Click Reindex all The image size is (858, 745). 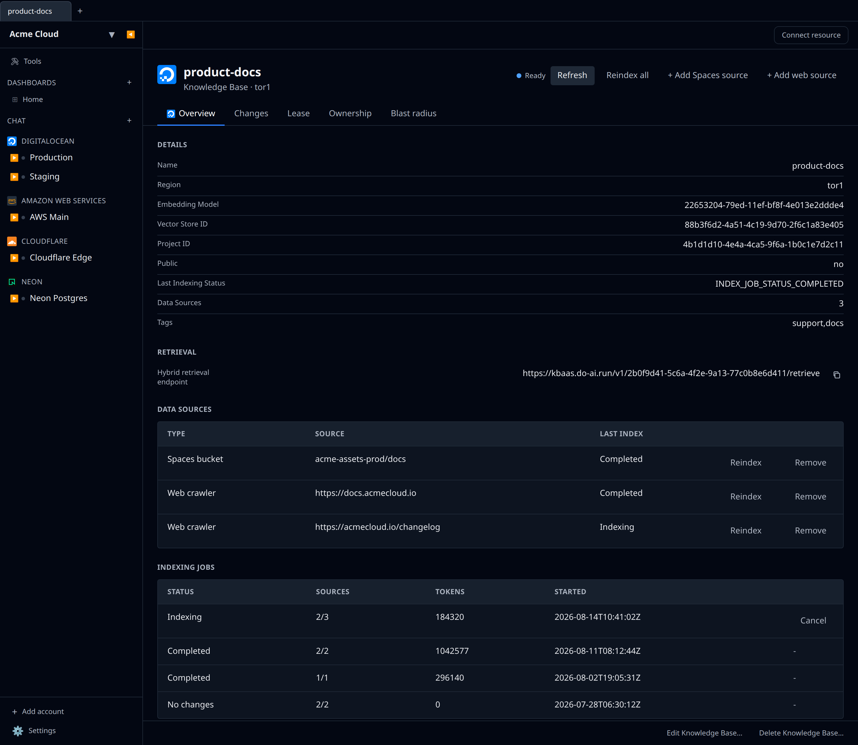(627, 75)
